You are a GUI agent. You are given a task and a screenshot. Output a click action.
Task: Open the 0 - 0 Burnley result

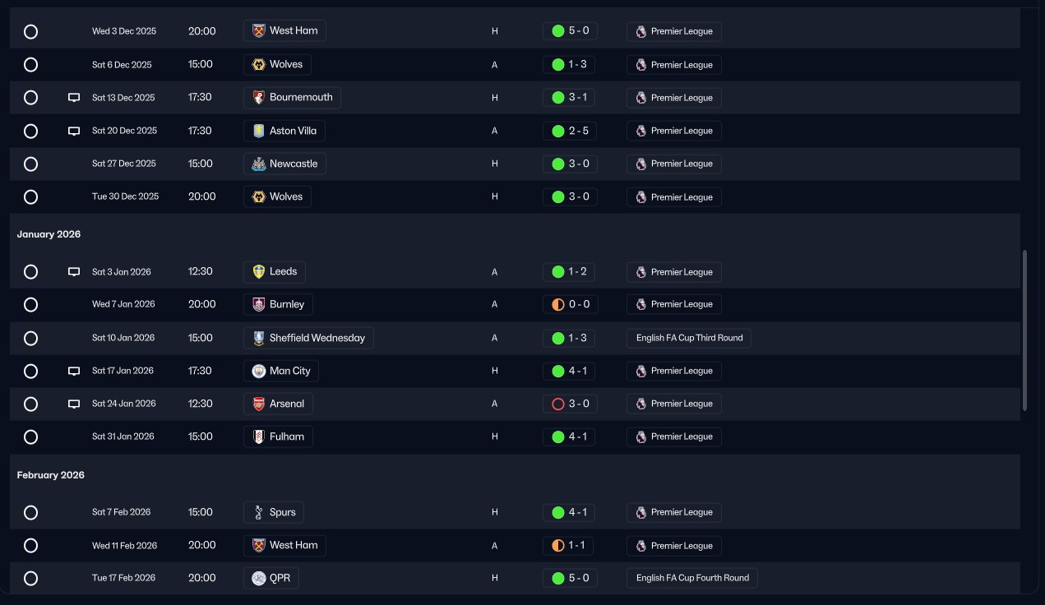(x=570, y=305)
